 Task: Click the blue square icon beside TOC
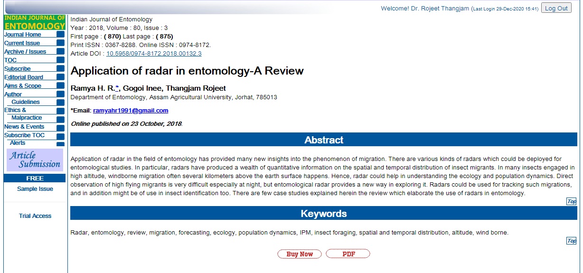click(x=60, y=60)
